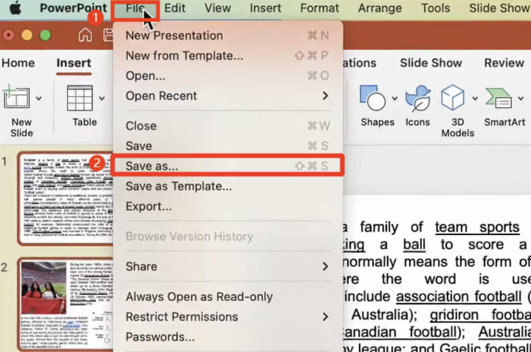This screenshot has width=531, height=352.
Task: Switch to the Home ribbon tab
Action: (x=18, y=63)
